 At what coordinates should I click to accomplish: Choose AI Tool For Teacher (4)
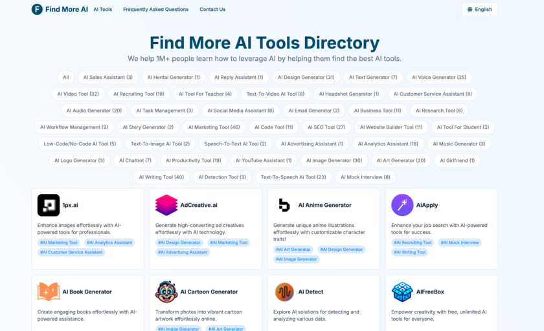205,94
